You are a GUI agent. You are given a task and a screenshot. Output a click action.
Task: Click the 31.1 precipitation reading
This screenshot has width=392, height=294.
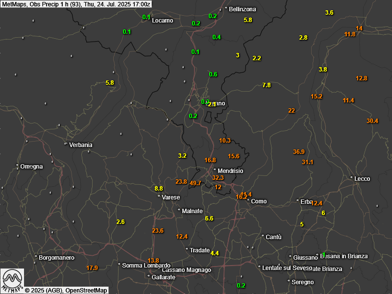tap(308, 162)
